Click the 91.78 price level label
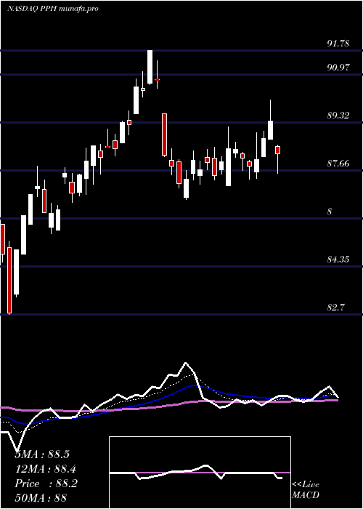 point(338,44)
